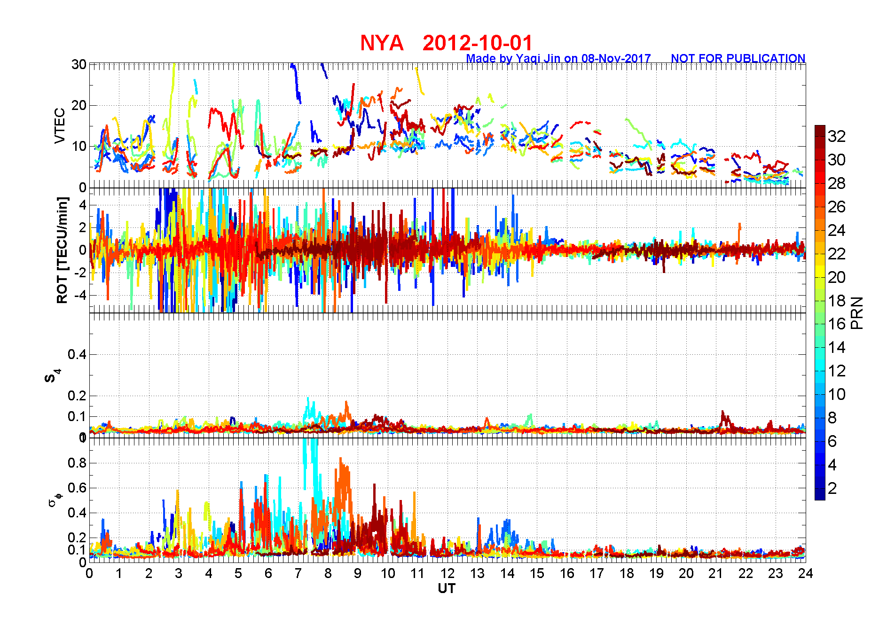Click the colorbar tick label "14"

click(837, 347)
